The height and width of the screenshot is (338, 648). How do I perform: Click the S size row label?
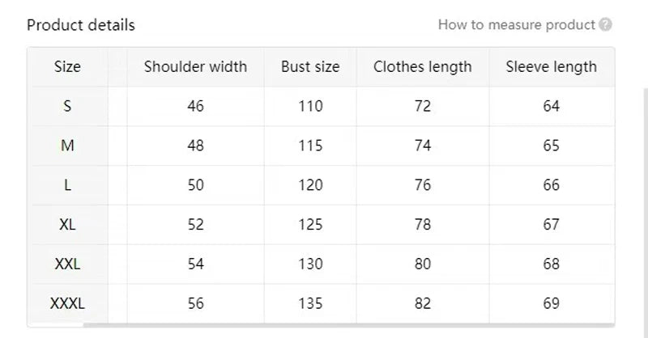pyautogui.click(x=67, y=106)
